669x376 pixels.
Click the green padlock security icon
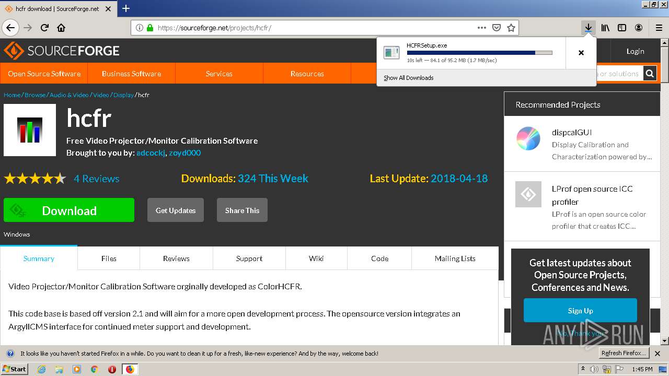pos(150,28)
